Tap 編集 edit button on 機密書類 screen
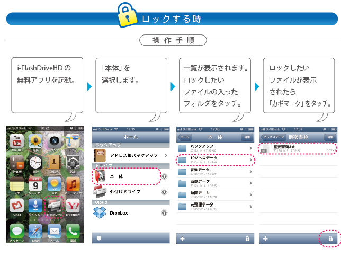The image size is (341, 257). pos(330,137)
